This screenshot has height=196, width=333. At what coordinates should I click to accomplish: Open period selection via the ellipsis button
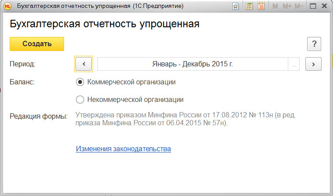click(x=294, y=64)
